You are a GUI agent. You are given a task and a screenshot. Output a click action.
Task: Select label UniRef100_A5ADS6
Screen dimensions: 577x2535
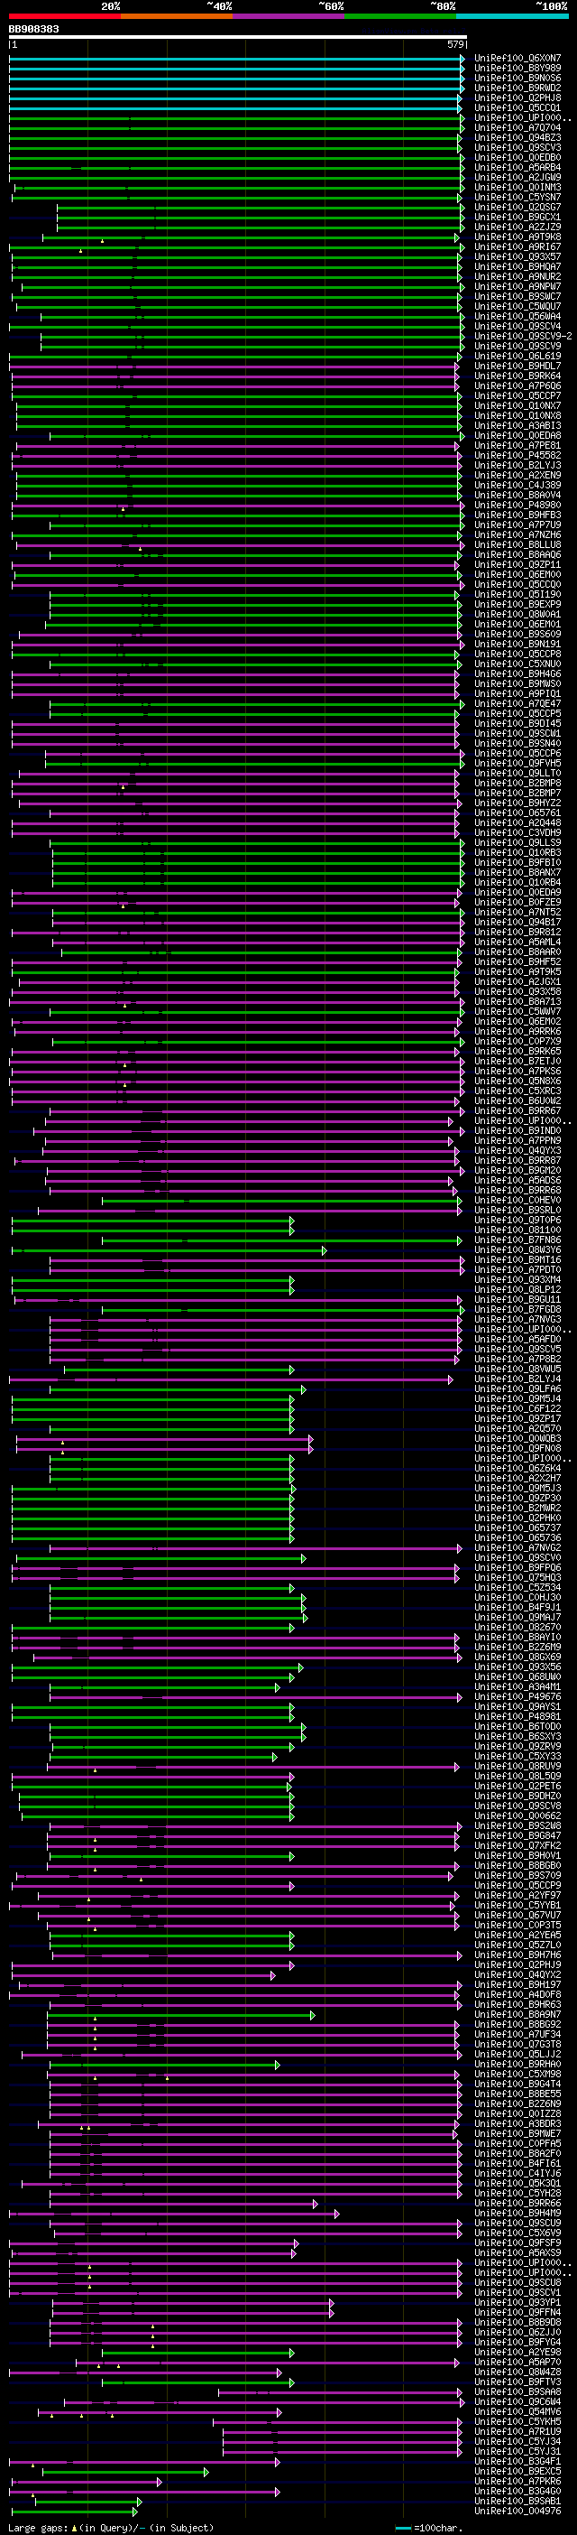[x=518, y=1181]
